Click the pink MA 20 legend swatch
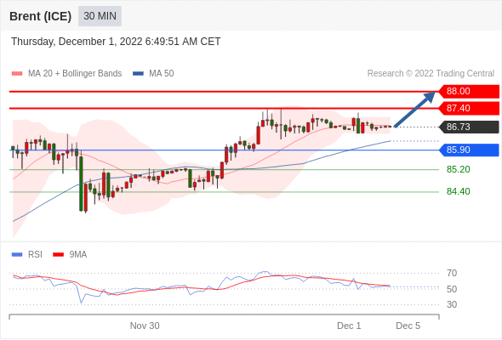Viewport: 502px width, 340px height. click(17, 74)
